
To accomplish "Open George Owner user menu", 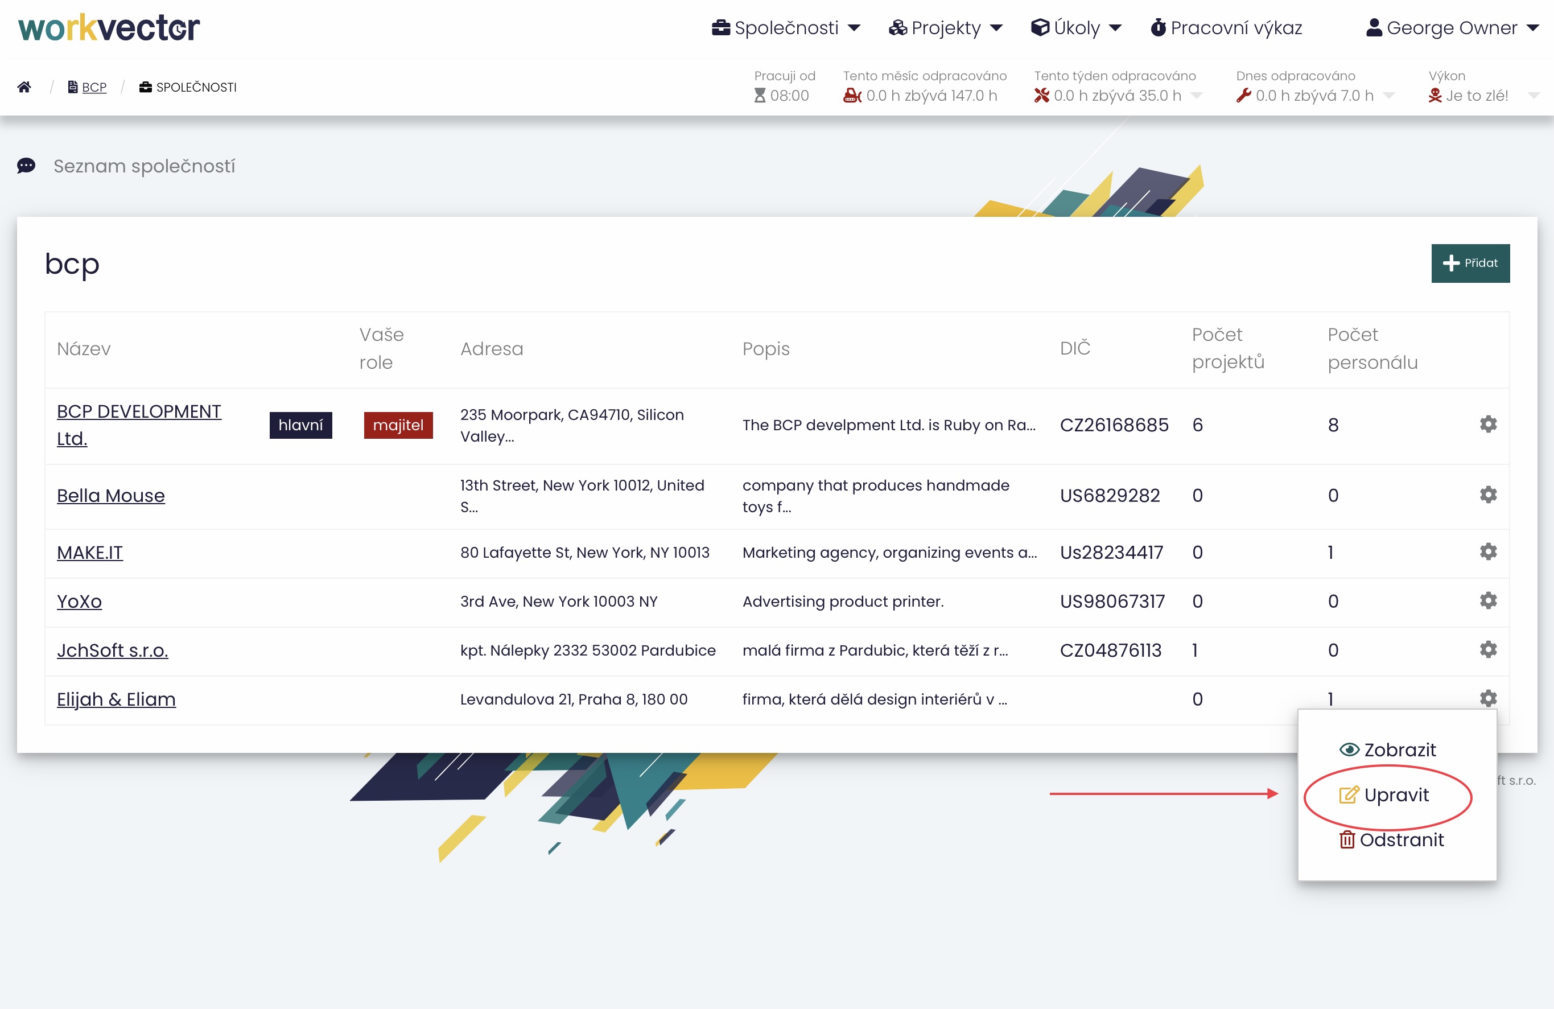I will click(1452, 27).
